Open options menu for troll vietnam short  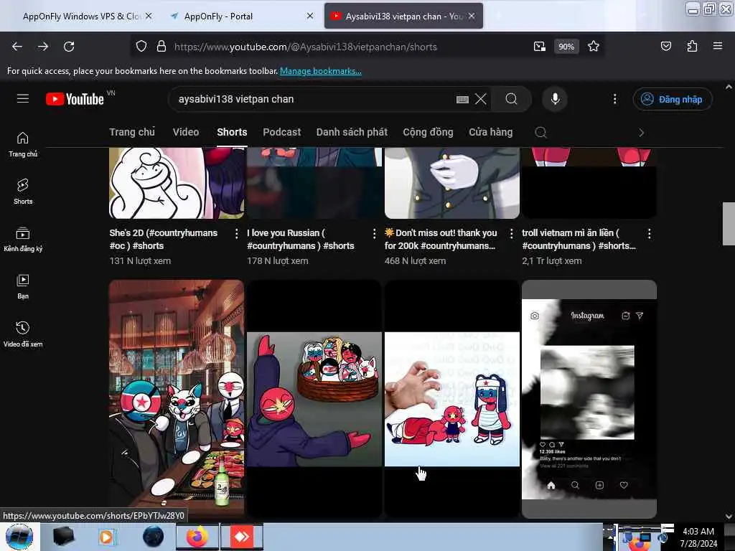point(649,233)
